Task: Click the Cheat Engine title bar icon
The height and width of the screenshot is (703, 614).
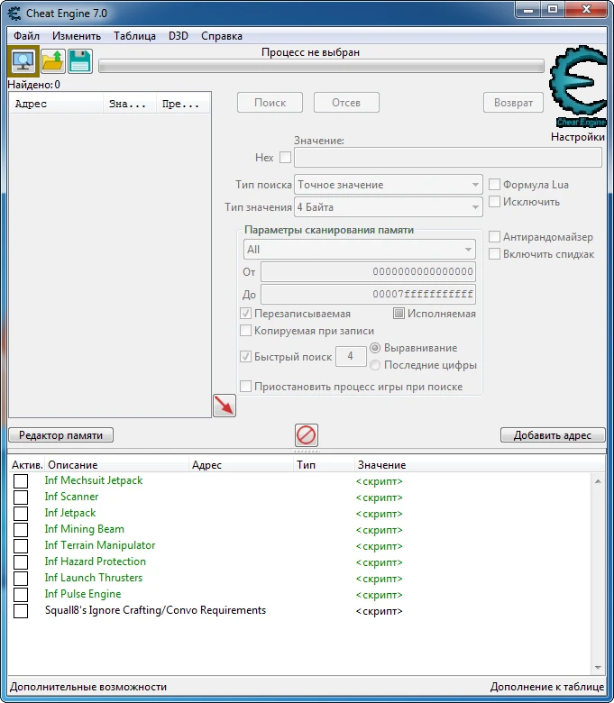Action: click(x=14, y=14)
